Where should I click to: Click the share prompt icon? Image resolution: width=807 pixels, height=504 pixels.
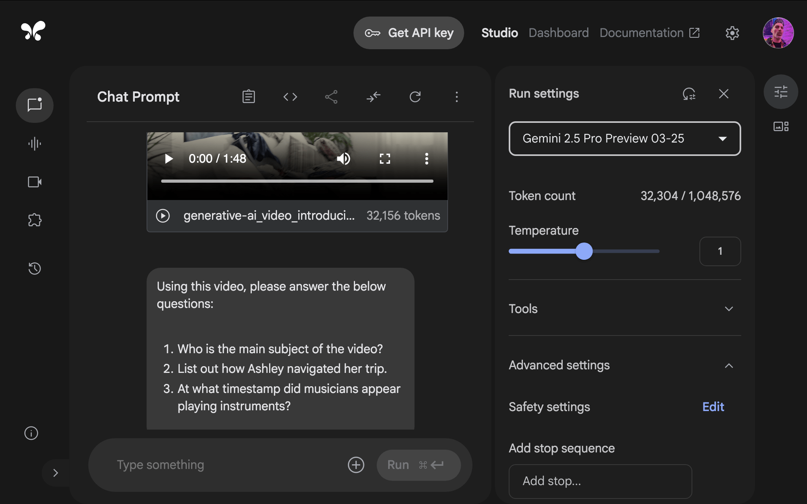[x=331, y=97]
